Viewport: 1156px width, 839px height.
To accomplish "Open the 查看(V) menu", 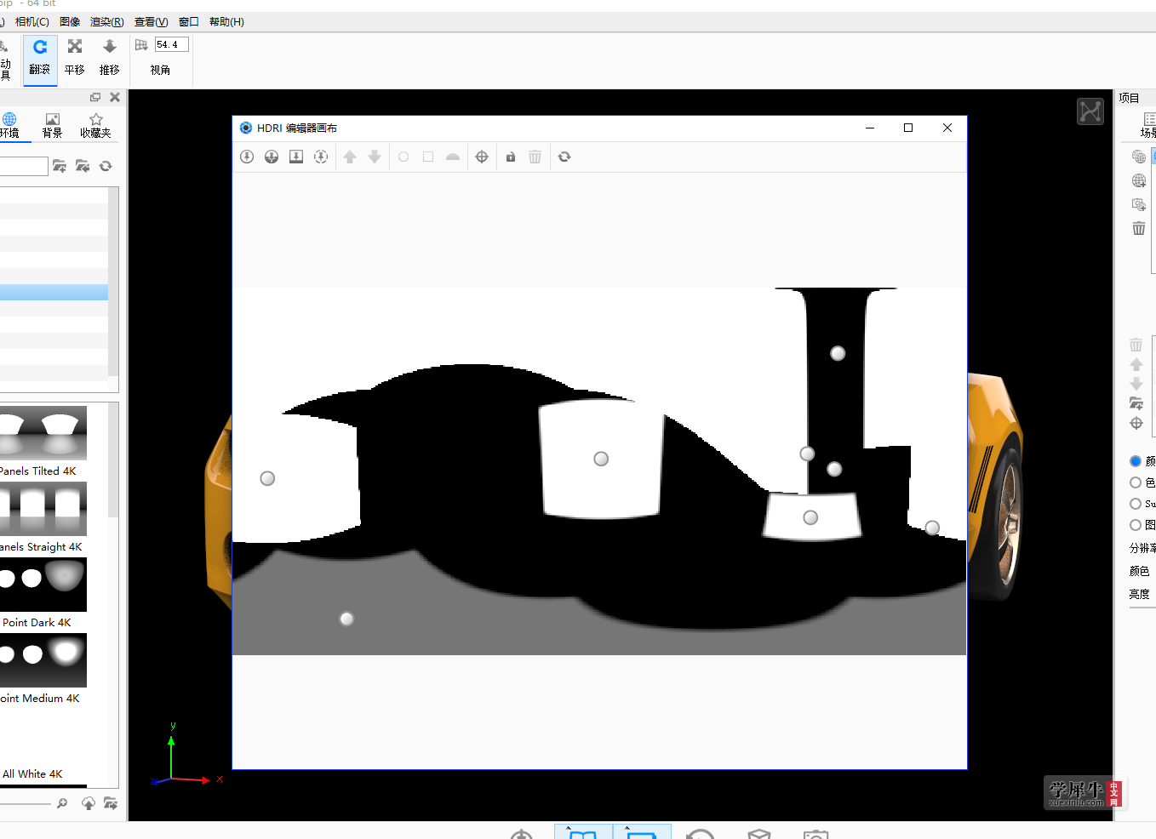I will (152, 22).
